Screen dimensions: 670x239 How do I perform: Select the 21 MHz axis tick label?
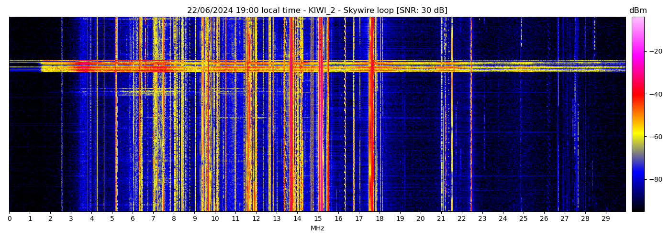[x=441, y=219]
